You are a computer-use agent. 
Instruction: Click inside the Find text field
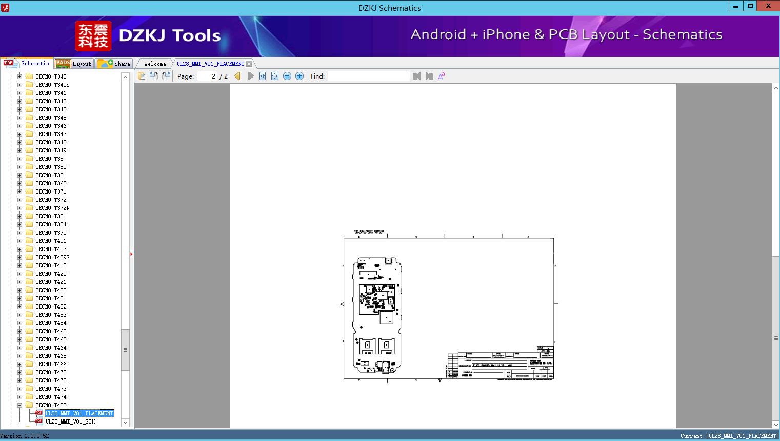368,76
